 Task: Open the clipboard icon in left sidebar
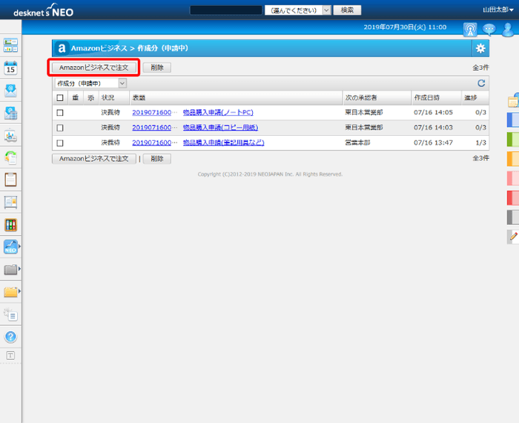(10, 180)
